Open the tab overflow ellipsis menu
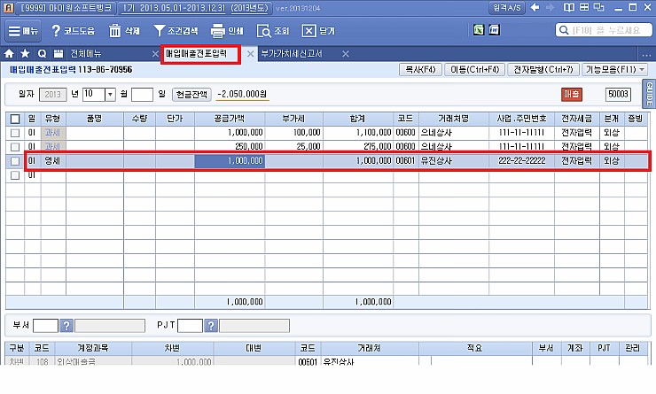Screen dimensions: 656x394 pos(646,54)
